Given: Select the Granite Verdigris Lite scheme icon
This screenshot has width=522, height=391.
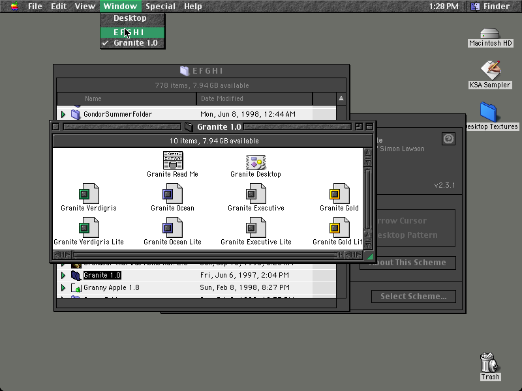Looking at the screenshot, I should [x=89, y=227].
